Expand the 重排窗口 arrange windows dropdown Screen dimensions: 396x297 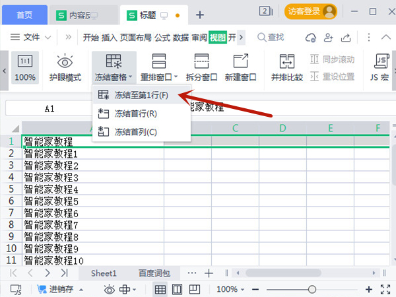158,77
